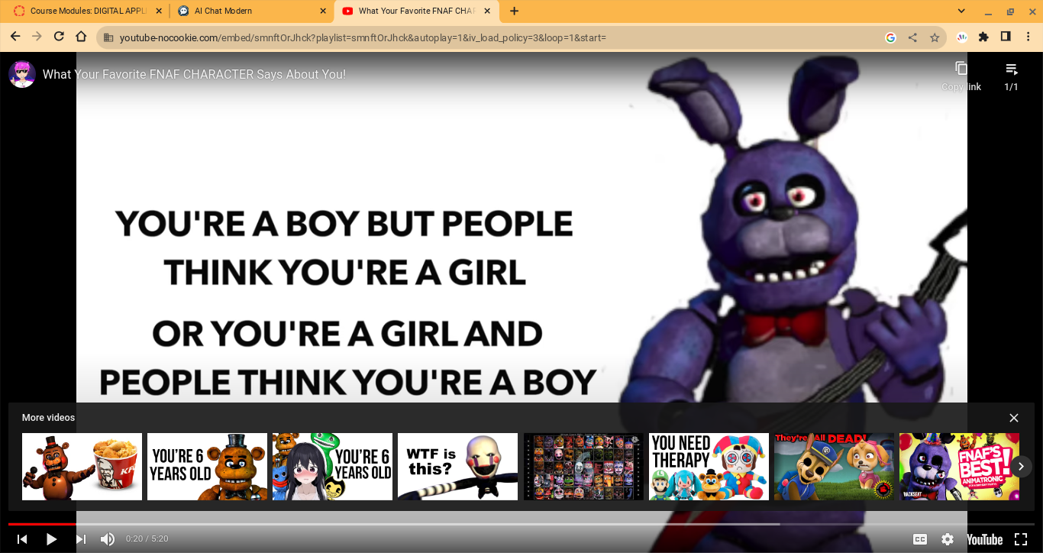This screenshot has height=553, width=1043.
Task: Open the channel avatar in the video header
Action: tap(22, 74)
